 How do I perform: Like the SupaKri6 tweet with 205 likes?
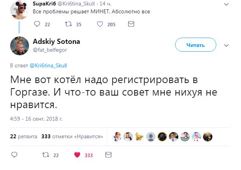point(100,24)
